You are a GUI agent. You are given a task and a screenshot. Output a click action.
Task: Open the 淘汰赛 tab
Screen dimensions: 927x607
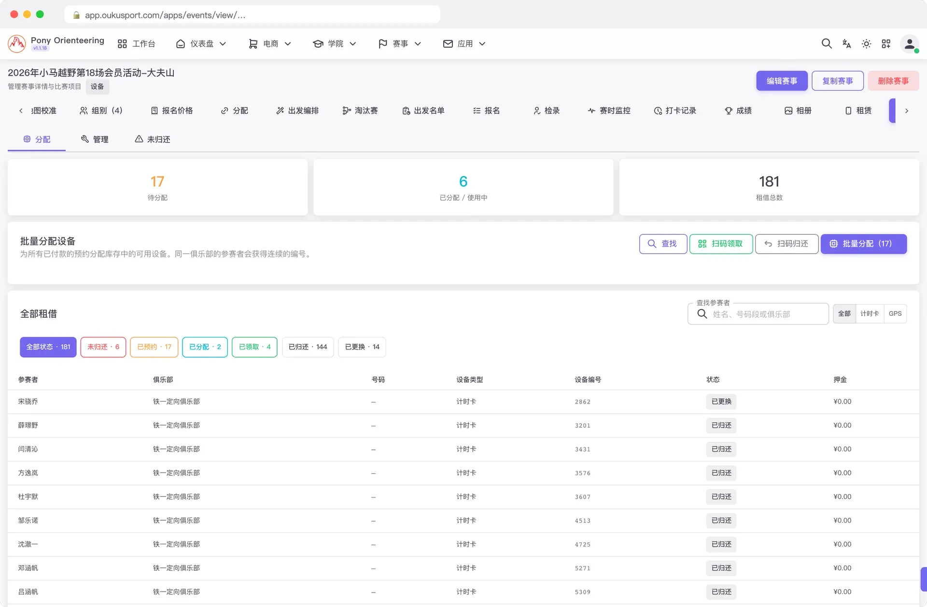click(x=360, y=111)
